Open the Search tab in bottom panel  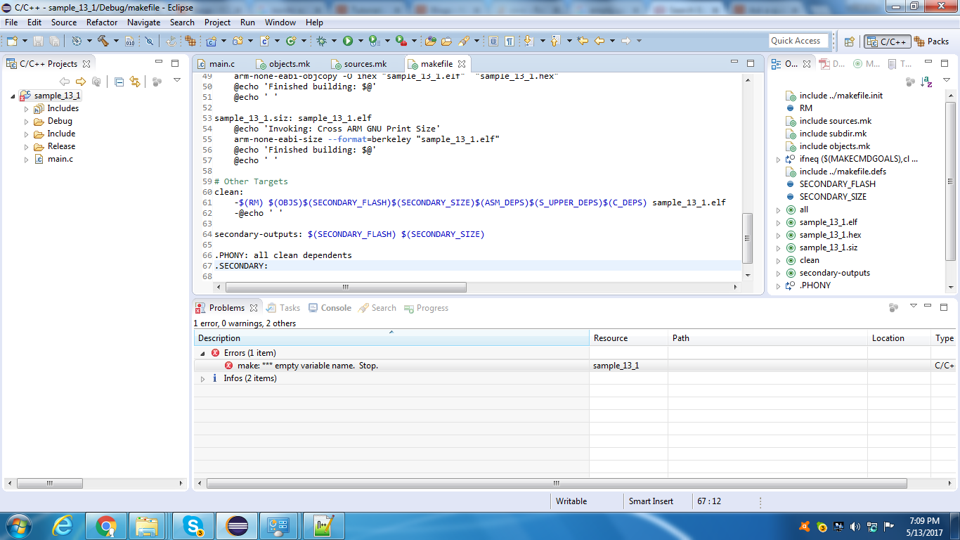point(377,308)
